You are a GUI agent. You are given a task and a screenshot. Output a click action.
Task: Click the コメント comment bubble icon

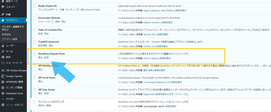(x=3, y=7)
